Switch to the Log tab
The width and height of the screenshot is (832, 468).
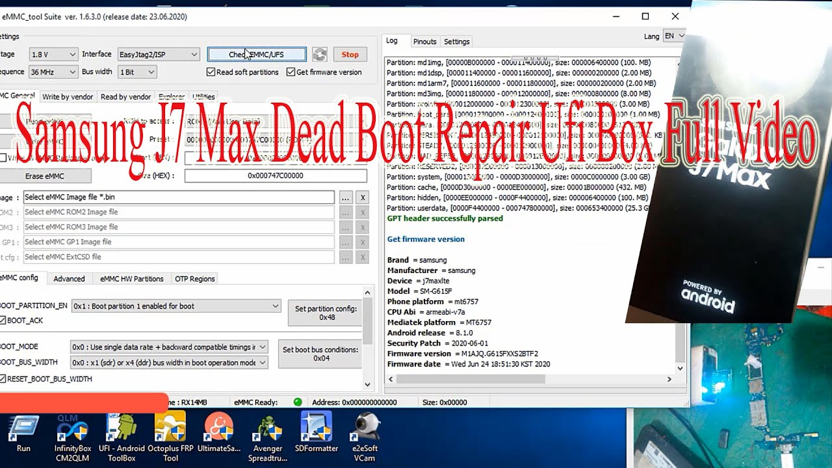click(x=392, y=40)
